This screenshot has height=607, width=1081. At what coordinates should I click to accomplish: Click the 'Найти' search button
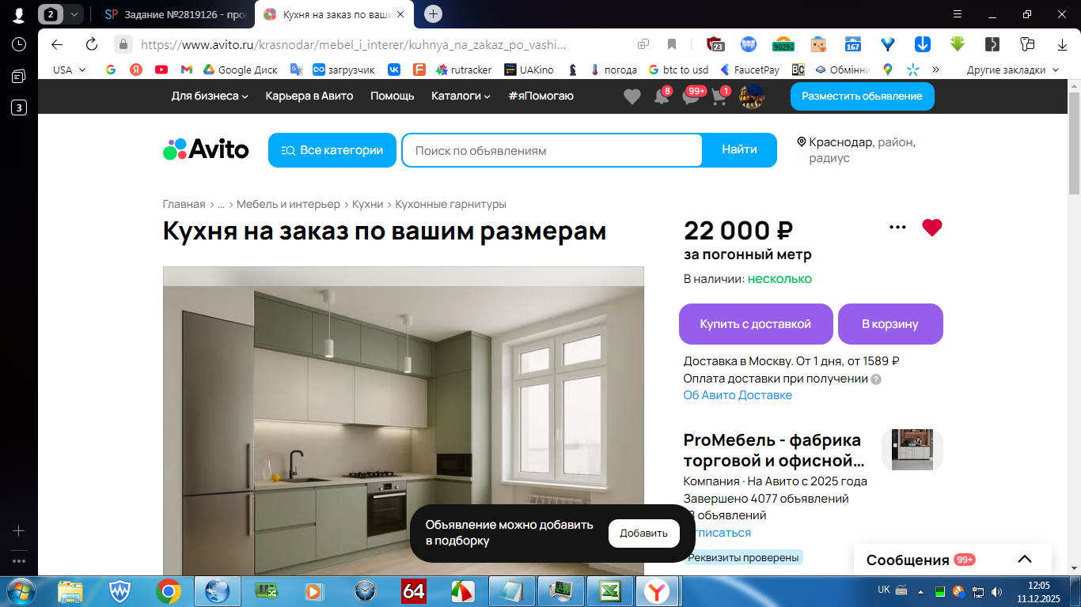[x=739, y=150]
